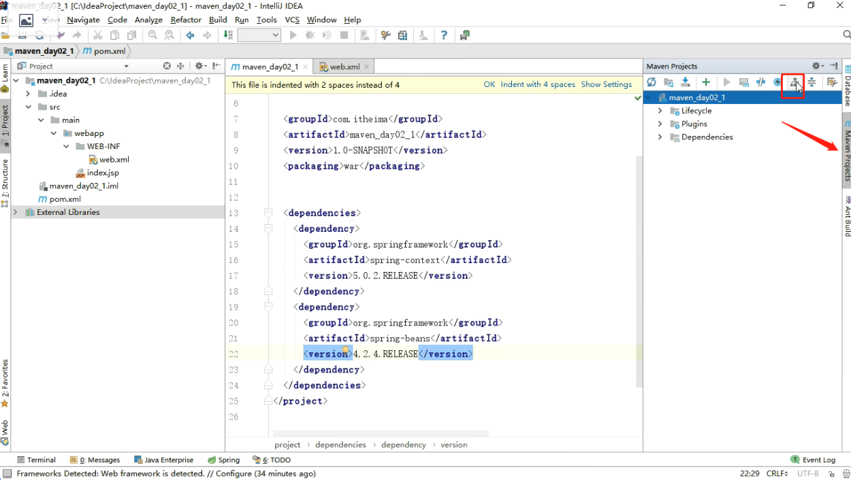The height and width of the screenshot is (480, 851).
Task: Open VCS menu
Action: 292,20
